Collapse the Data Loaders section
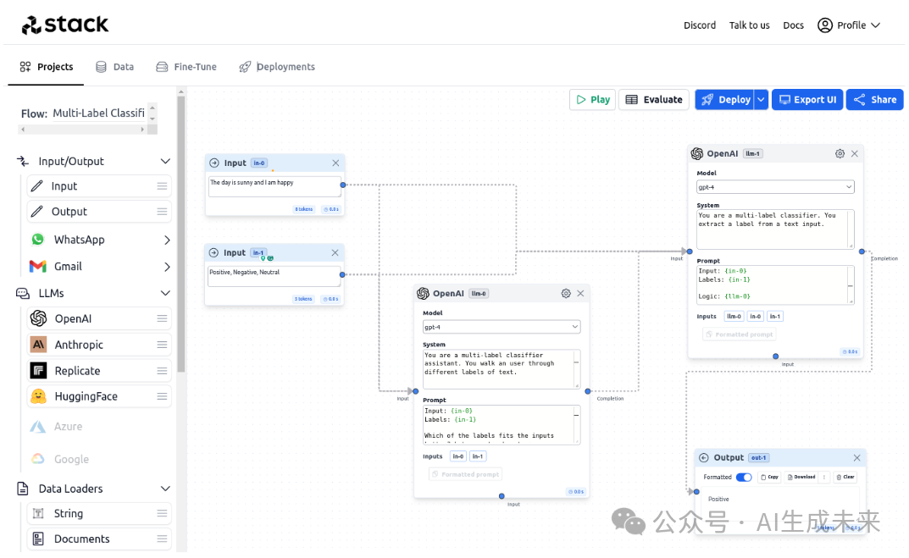Viewport: 909px width, 558px height. click(165, 489)
